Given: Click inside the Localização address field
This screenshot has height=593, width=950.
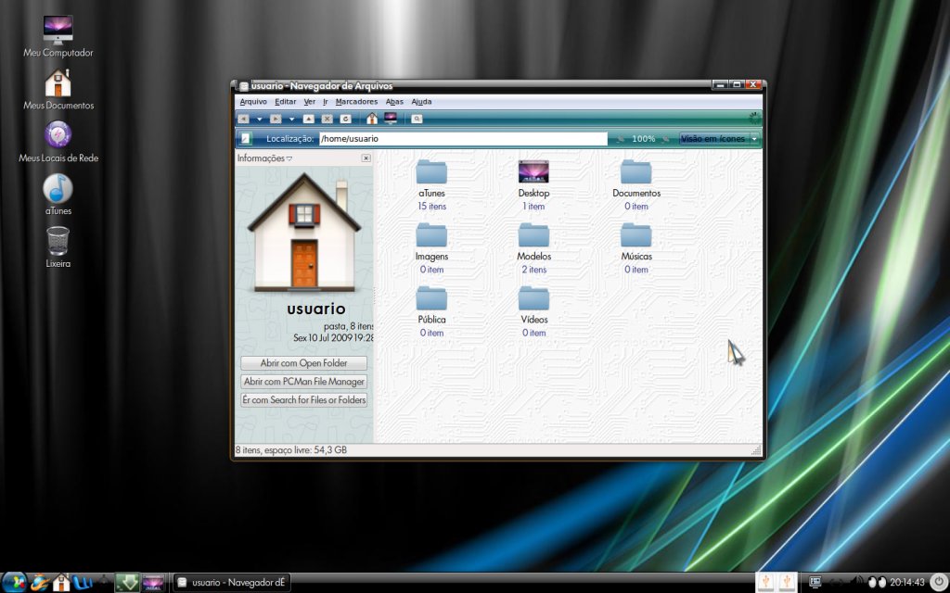Looking at the screenshot, I should (464, 138).
